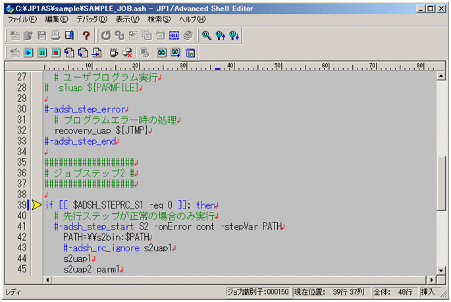Click the Copy icon in toolbar

coord(147,36)
